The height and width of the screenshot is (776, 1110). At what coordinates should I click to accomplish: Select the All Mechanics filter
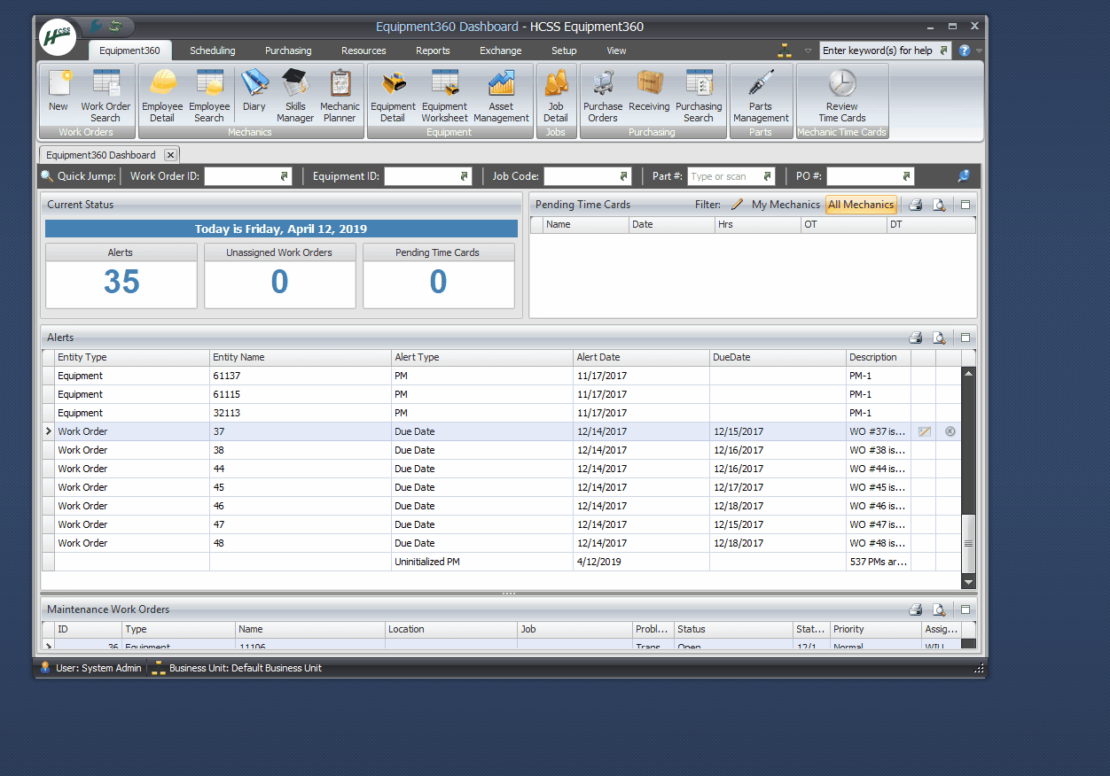861,205
